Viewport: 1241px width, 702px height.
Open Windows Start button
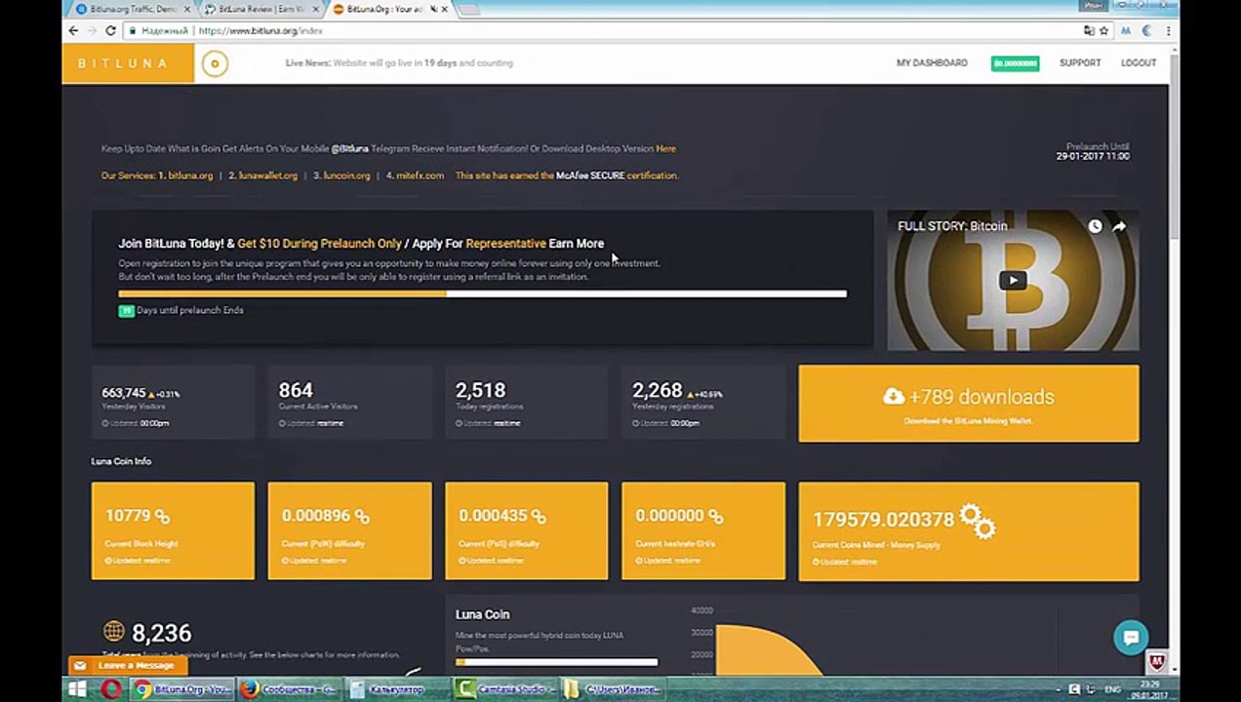click(x=76, y=689)
